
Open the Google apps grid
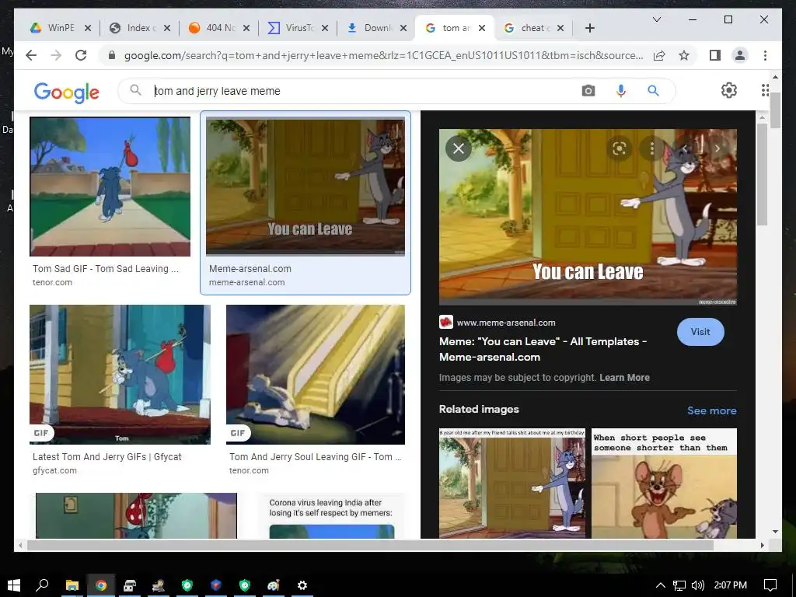765,90
